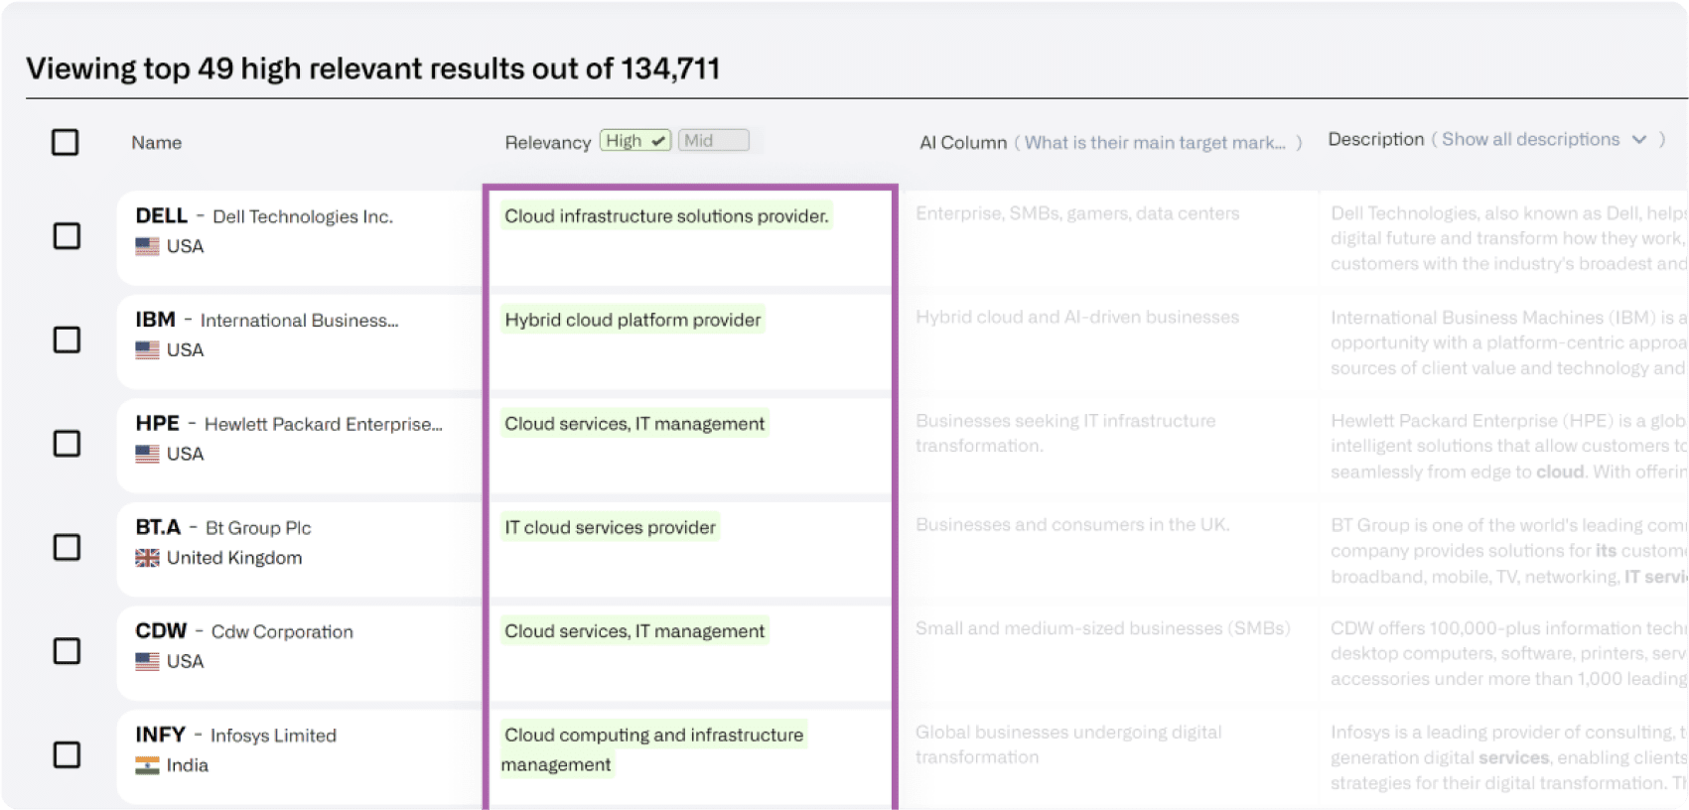
Task: Click the USA flag icon under DELL
Action: coord(147,246)
